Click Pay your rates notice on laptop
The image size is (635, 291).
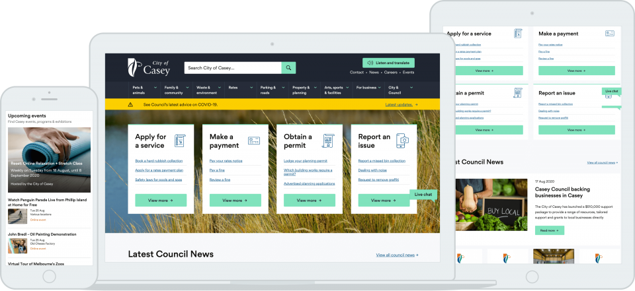coord(226,161)
